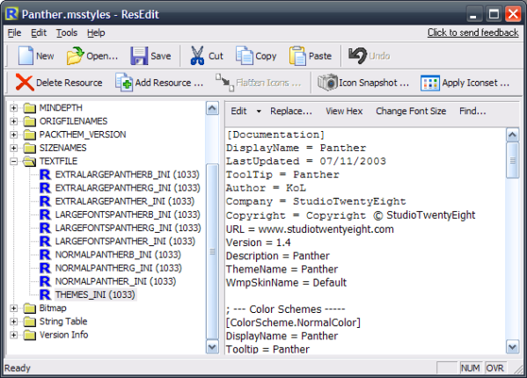Click the Replace... button
Image resolution: width=527 pixels, height=378 pixels.
coord(291,111)
